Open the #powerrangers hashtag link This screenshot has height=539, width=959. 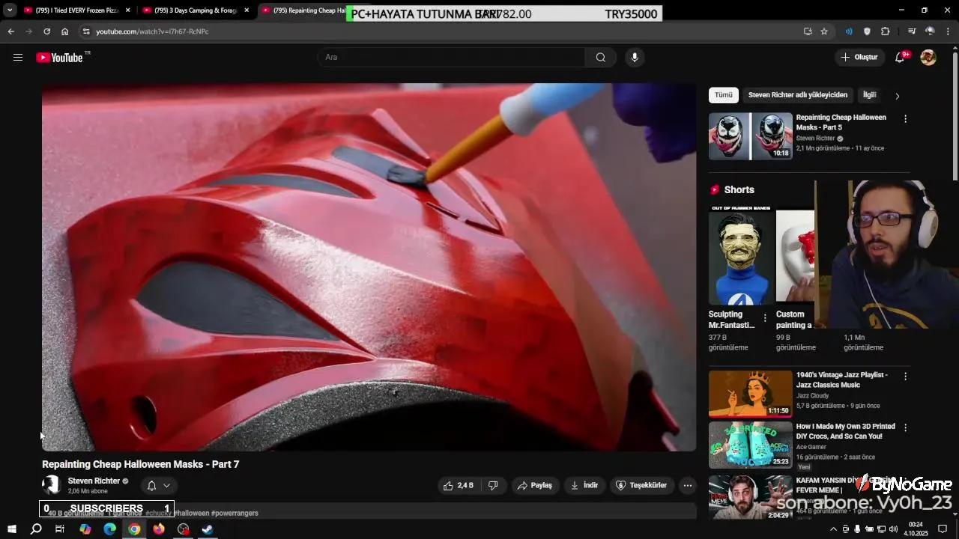pyautogui.click(x=235, y=514)
